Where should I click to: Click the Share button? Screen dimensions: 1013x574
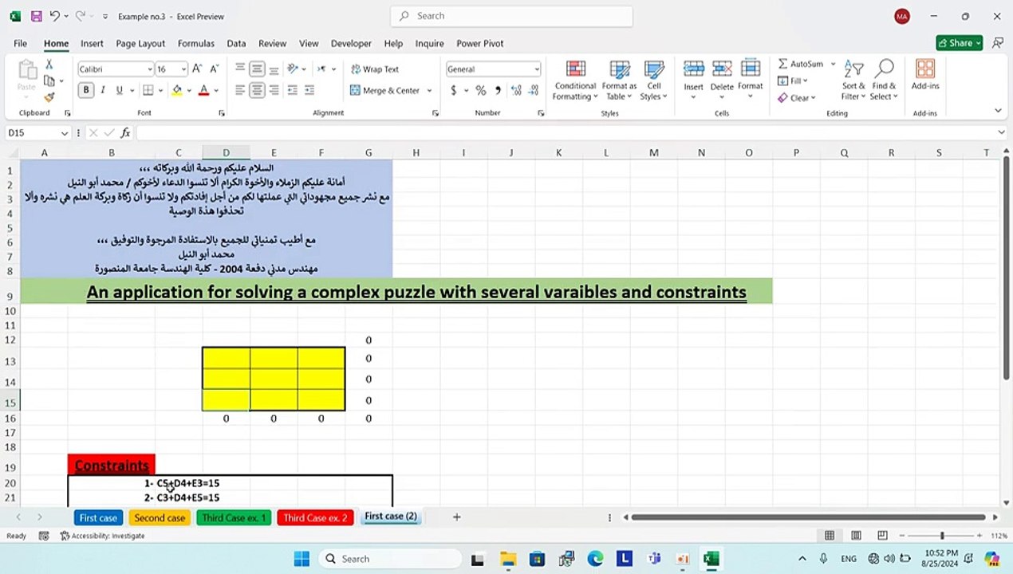coord(960,43)
